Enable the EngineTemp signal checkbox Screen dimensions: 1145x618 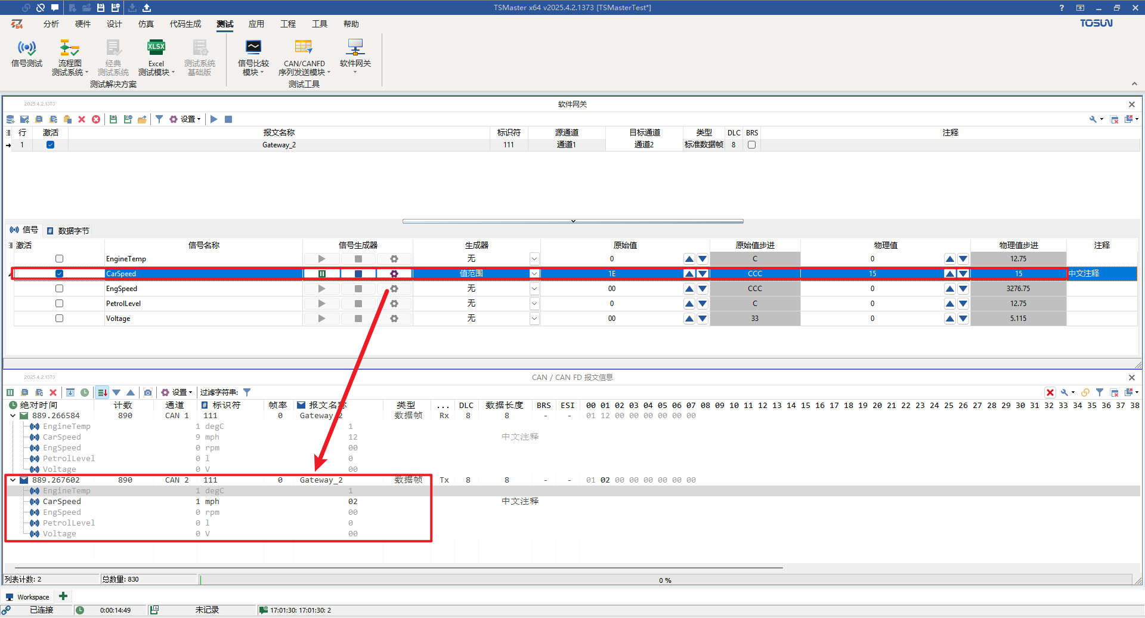click(x=59, y=259)
